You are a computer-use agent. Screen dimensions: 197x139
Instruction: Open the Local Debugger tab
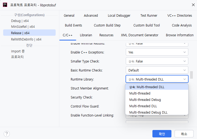pyautogui.click(x=119, y=16)
